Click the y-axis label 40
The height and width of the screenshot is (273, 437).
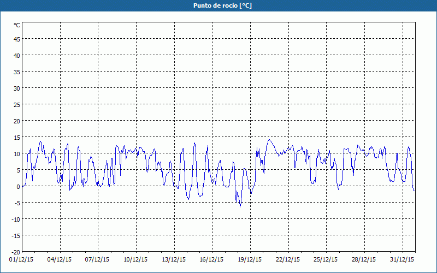17,56
